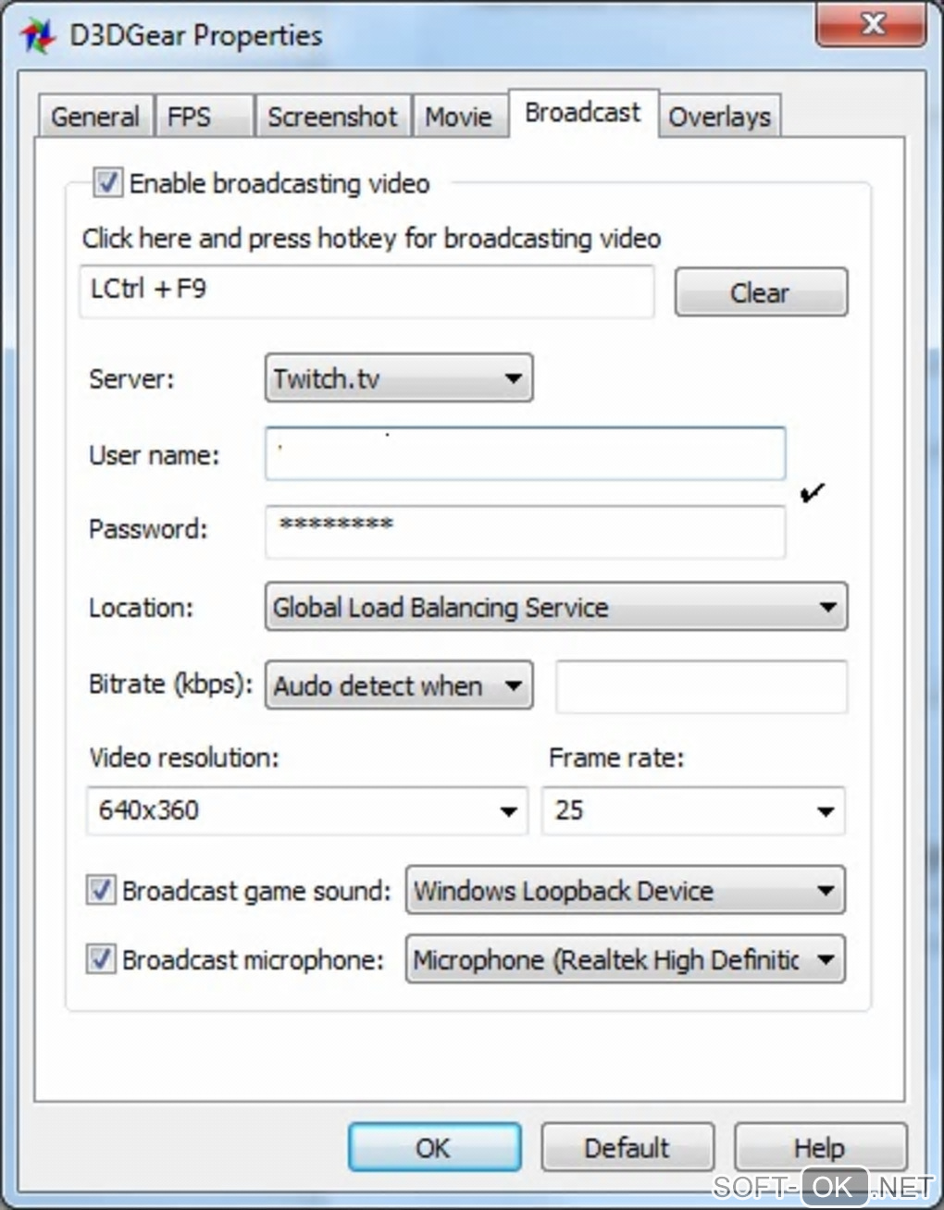Toggle the Broadcast microphone checkbox
The image size is (944, 1210).
(x=101, y=959)
